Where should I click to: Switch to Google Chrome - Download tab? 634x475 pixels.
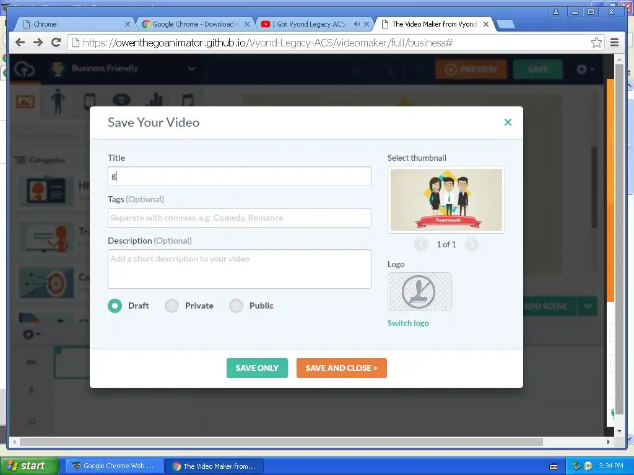tap(195, 24)
